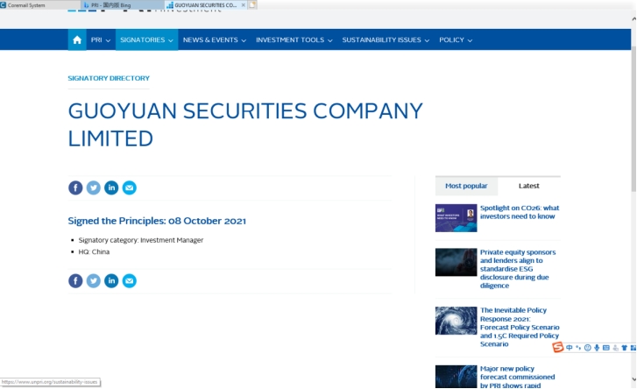Click 'Signed the Principles: 08 October 2021' text

[x=157, y=221]
